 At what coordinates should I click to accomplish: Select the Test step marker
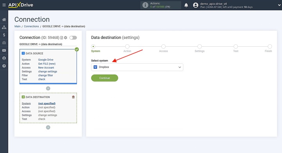click(x=236, y=47)
